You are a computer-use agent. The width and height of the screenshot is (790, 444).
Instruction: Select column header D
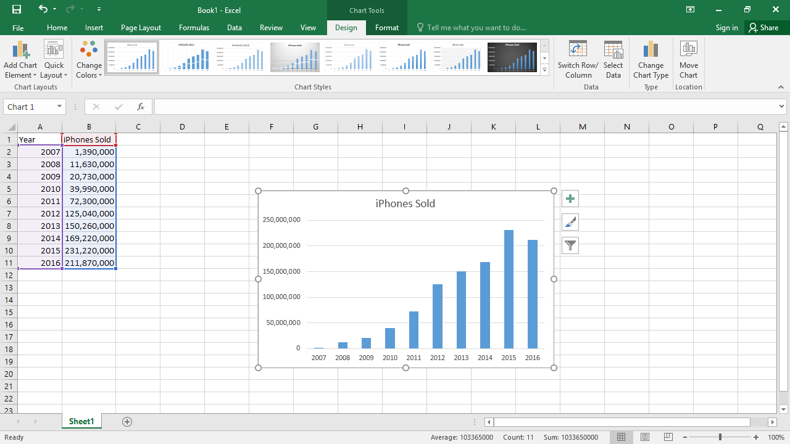pos(182,126)
